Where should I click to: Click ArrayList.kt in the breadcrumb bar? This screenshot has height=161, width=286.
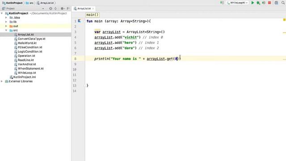click(45, 3)
